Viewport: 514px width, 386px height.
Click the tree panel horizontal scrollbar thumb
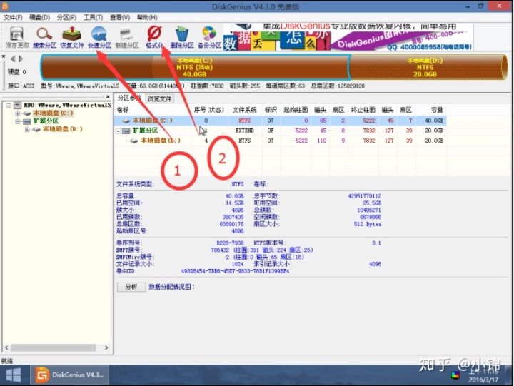54,347
